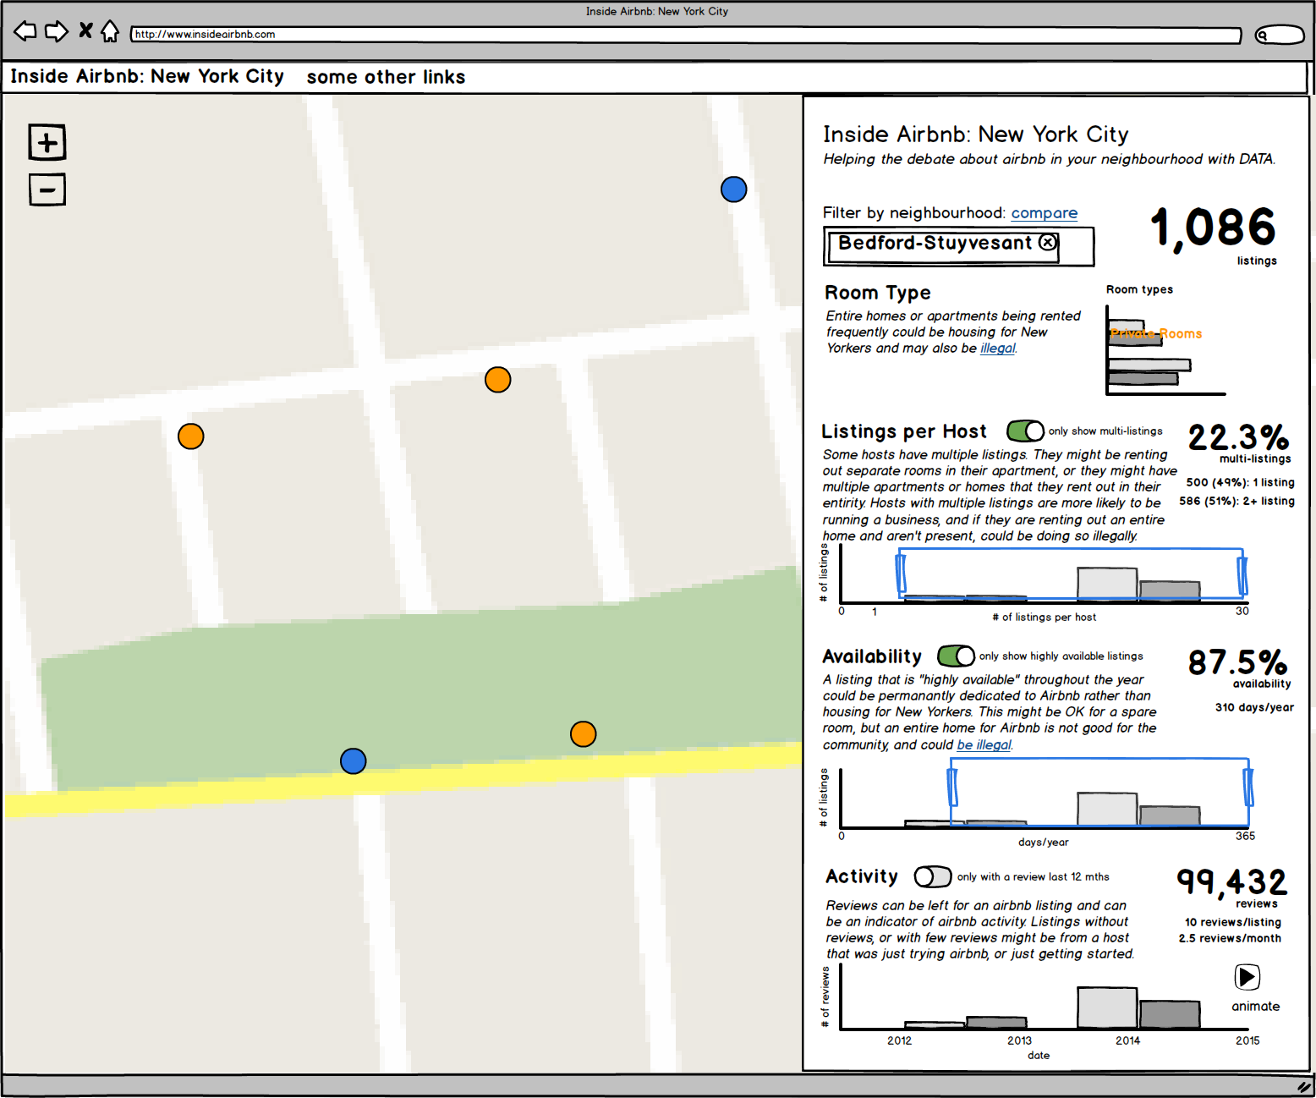
Task: Click the Availability heading
Action: coord(872,656)
